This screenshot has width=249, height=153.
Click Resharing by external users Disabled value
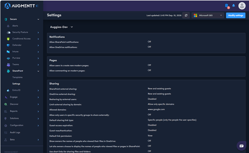pos(152,99)
